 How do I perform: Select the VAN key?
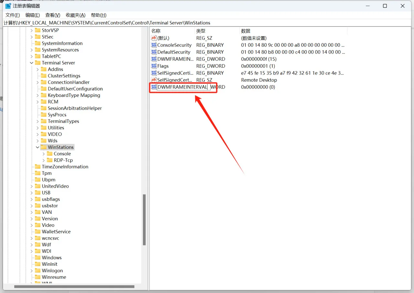pyautogui.click(x=47, y=212)
